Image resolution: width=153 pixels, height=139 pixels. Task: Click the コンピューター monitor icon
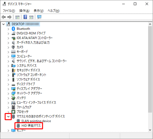13,57
